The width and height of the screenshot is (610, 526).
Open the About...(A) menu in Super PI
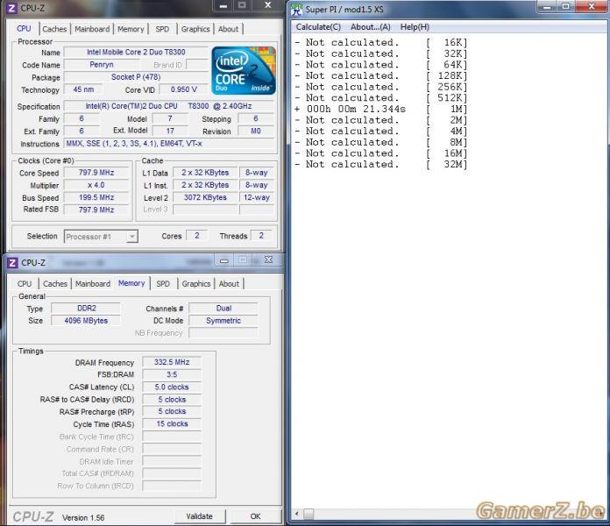pyautogui.click(x=371, y=27)
